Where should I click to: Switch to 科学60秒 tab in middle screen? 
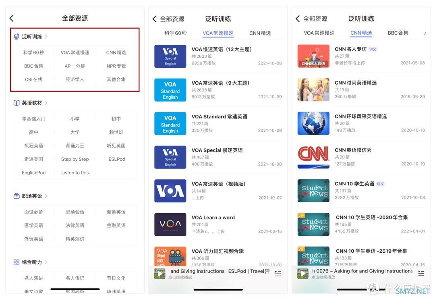pos(175,33)
